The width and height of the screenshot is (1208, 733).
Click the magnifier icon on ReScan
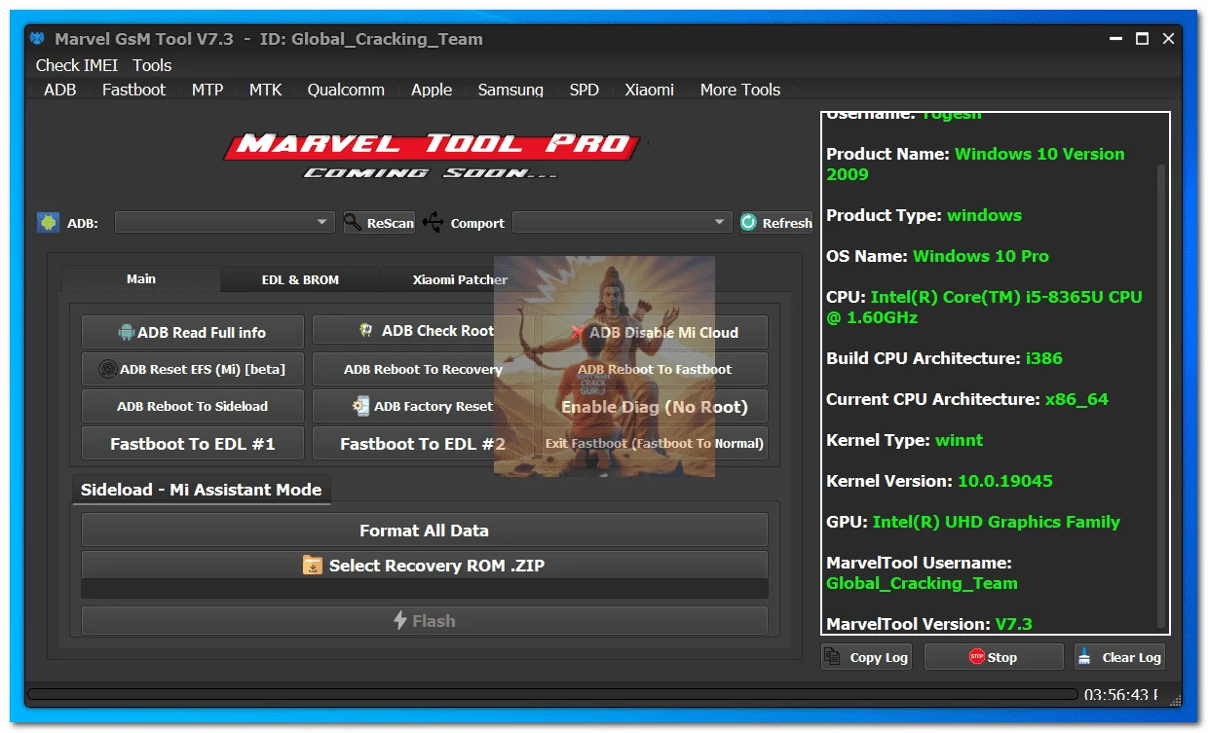pos(353,222)
